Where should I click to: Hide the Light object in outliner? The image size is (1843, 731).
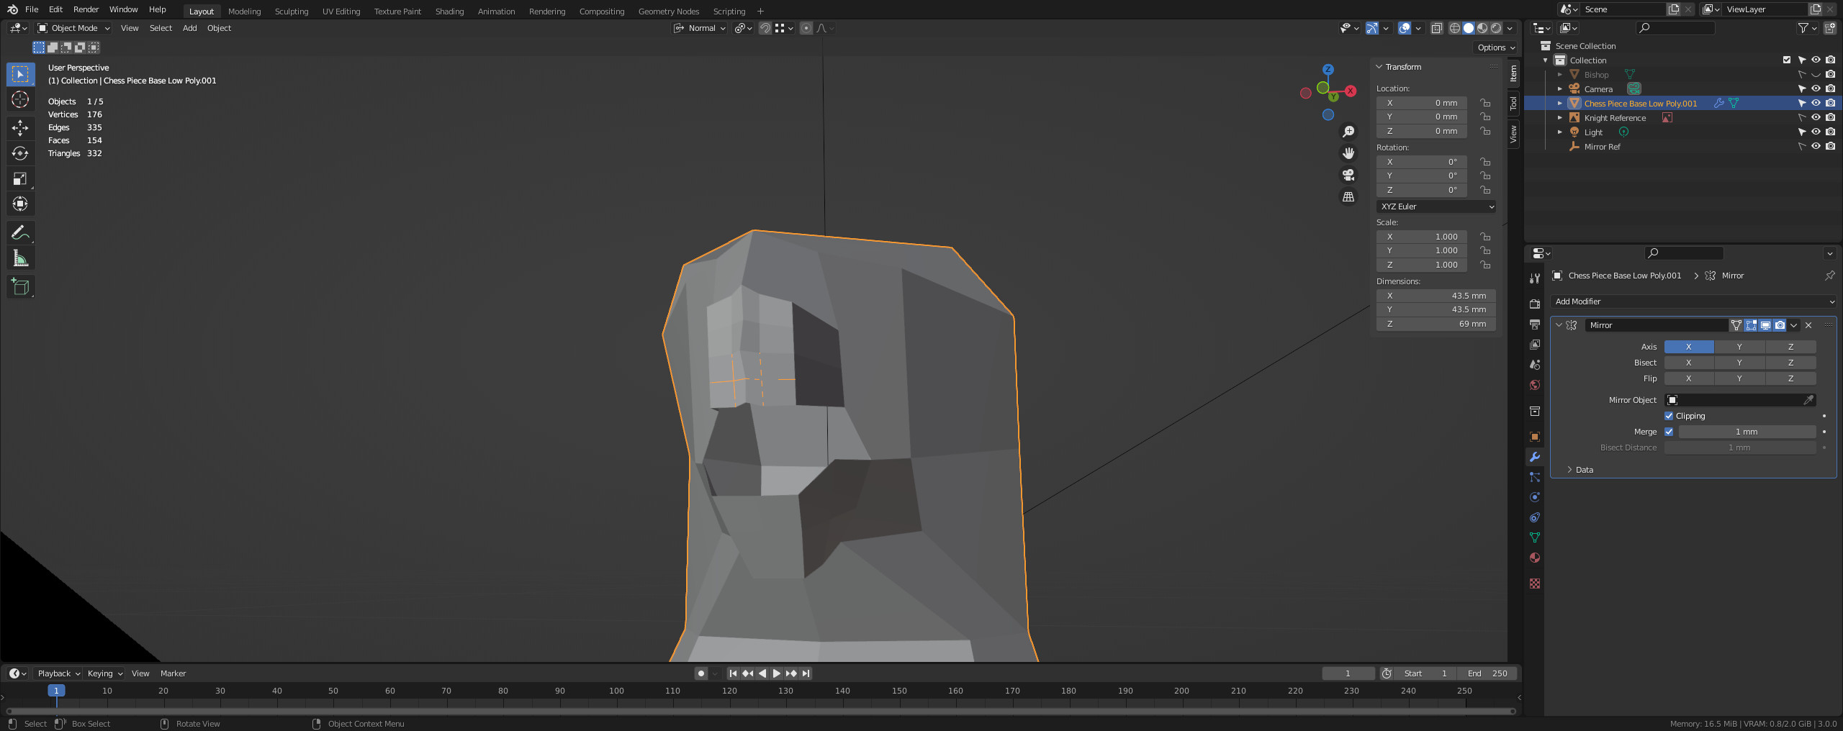click(x=1816, y=132)
